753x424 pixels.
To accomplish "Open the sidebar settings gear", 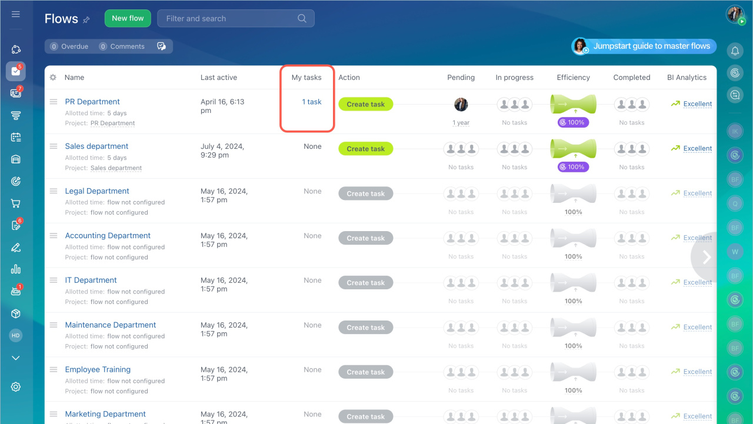I will pyautogui.click(x=16, y=386).
